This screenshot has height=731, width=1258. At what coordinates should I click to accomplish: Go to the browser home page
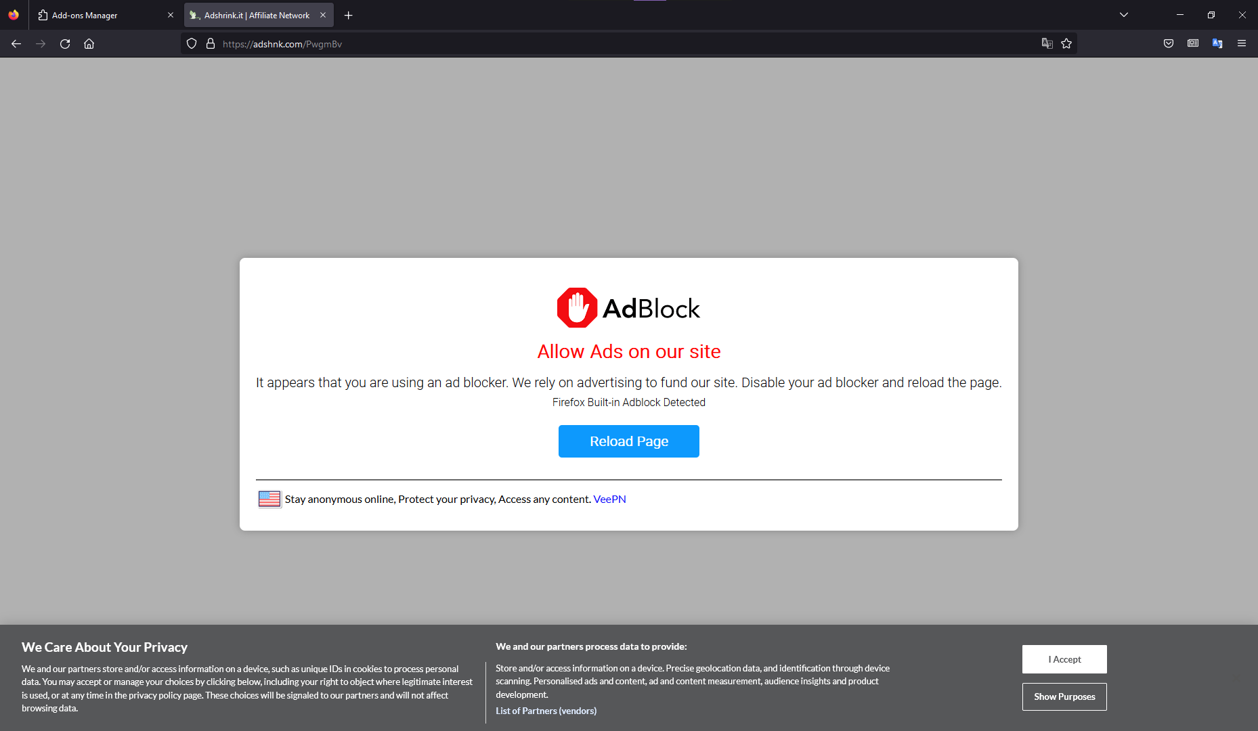click(x=89, y=43)
